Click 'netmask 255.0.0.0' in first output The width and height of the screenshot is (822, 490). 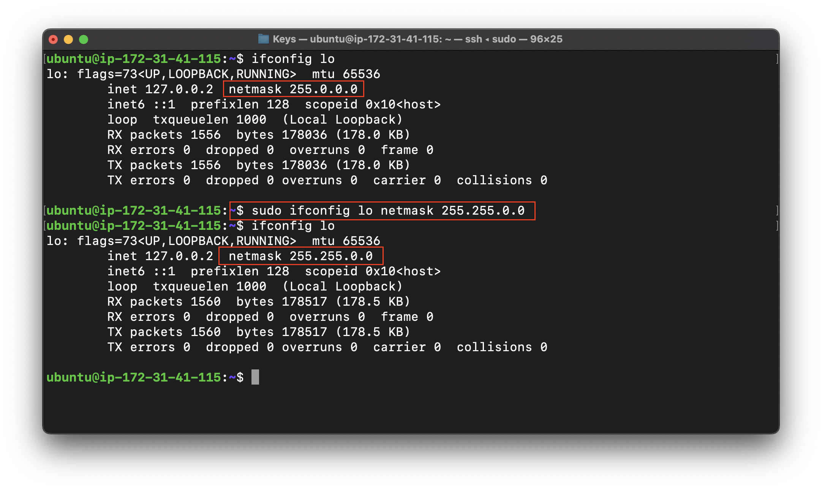click(293, 89)
